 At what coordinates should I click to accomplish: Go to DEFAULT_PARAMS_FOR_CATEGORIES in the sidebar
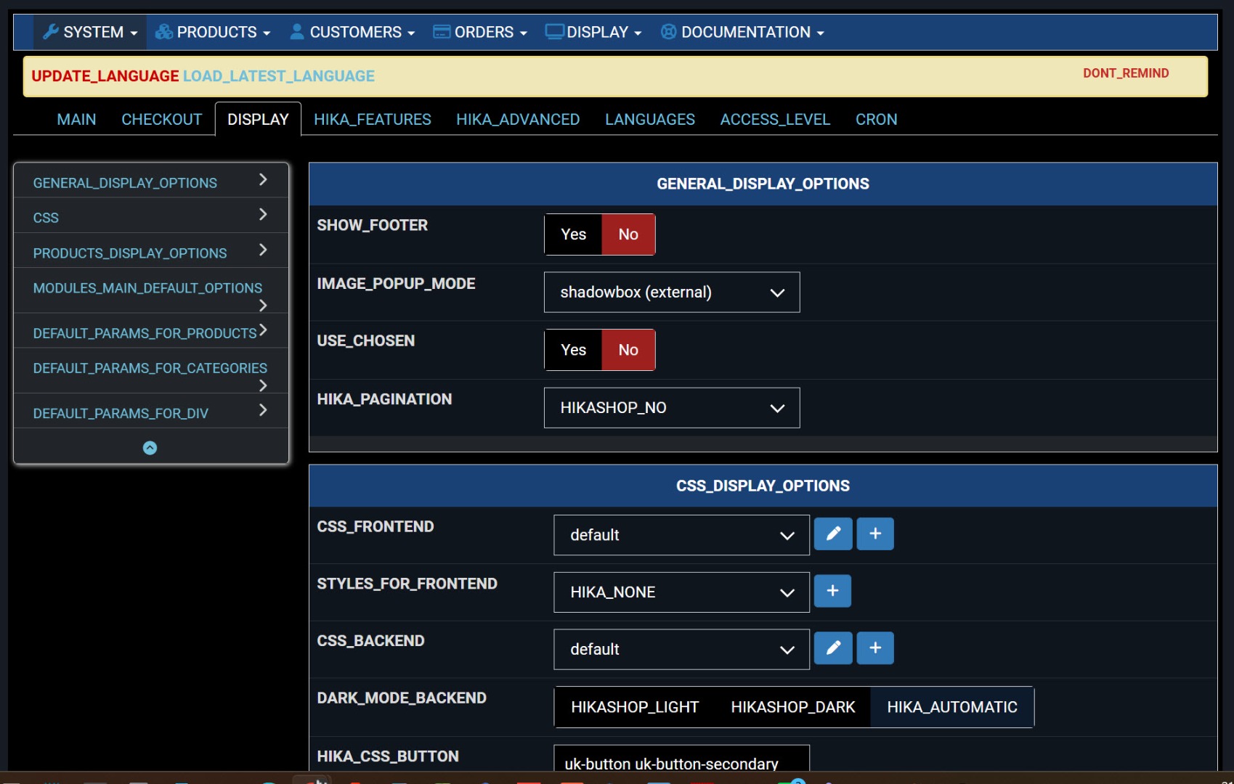tap(151, 371)
